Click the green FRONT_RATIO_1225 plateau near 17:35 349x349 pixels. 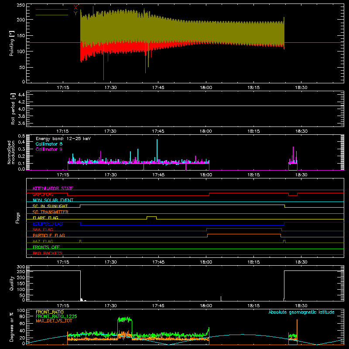(x=125, y=320)
